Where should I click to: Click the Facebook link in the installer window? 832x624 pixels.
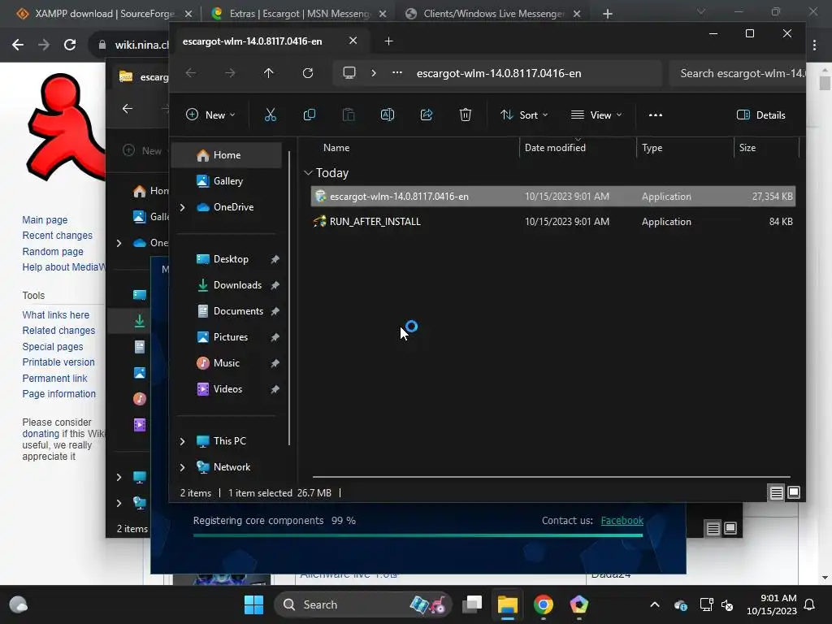point(622,521)
